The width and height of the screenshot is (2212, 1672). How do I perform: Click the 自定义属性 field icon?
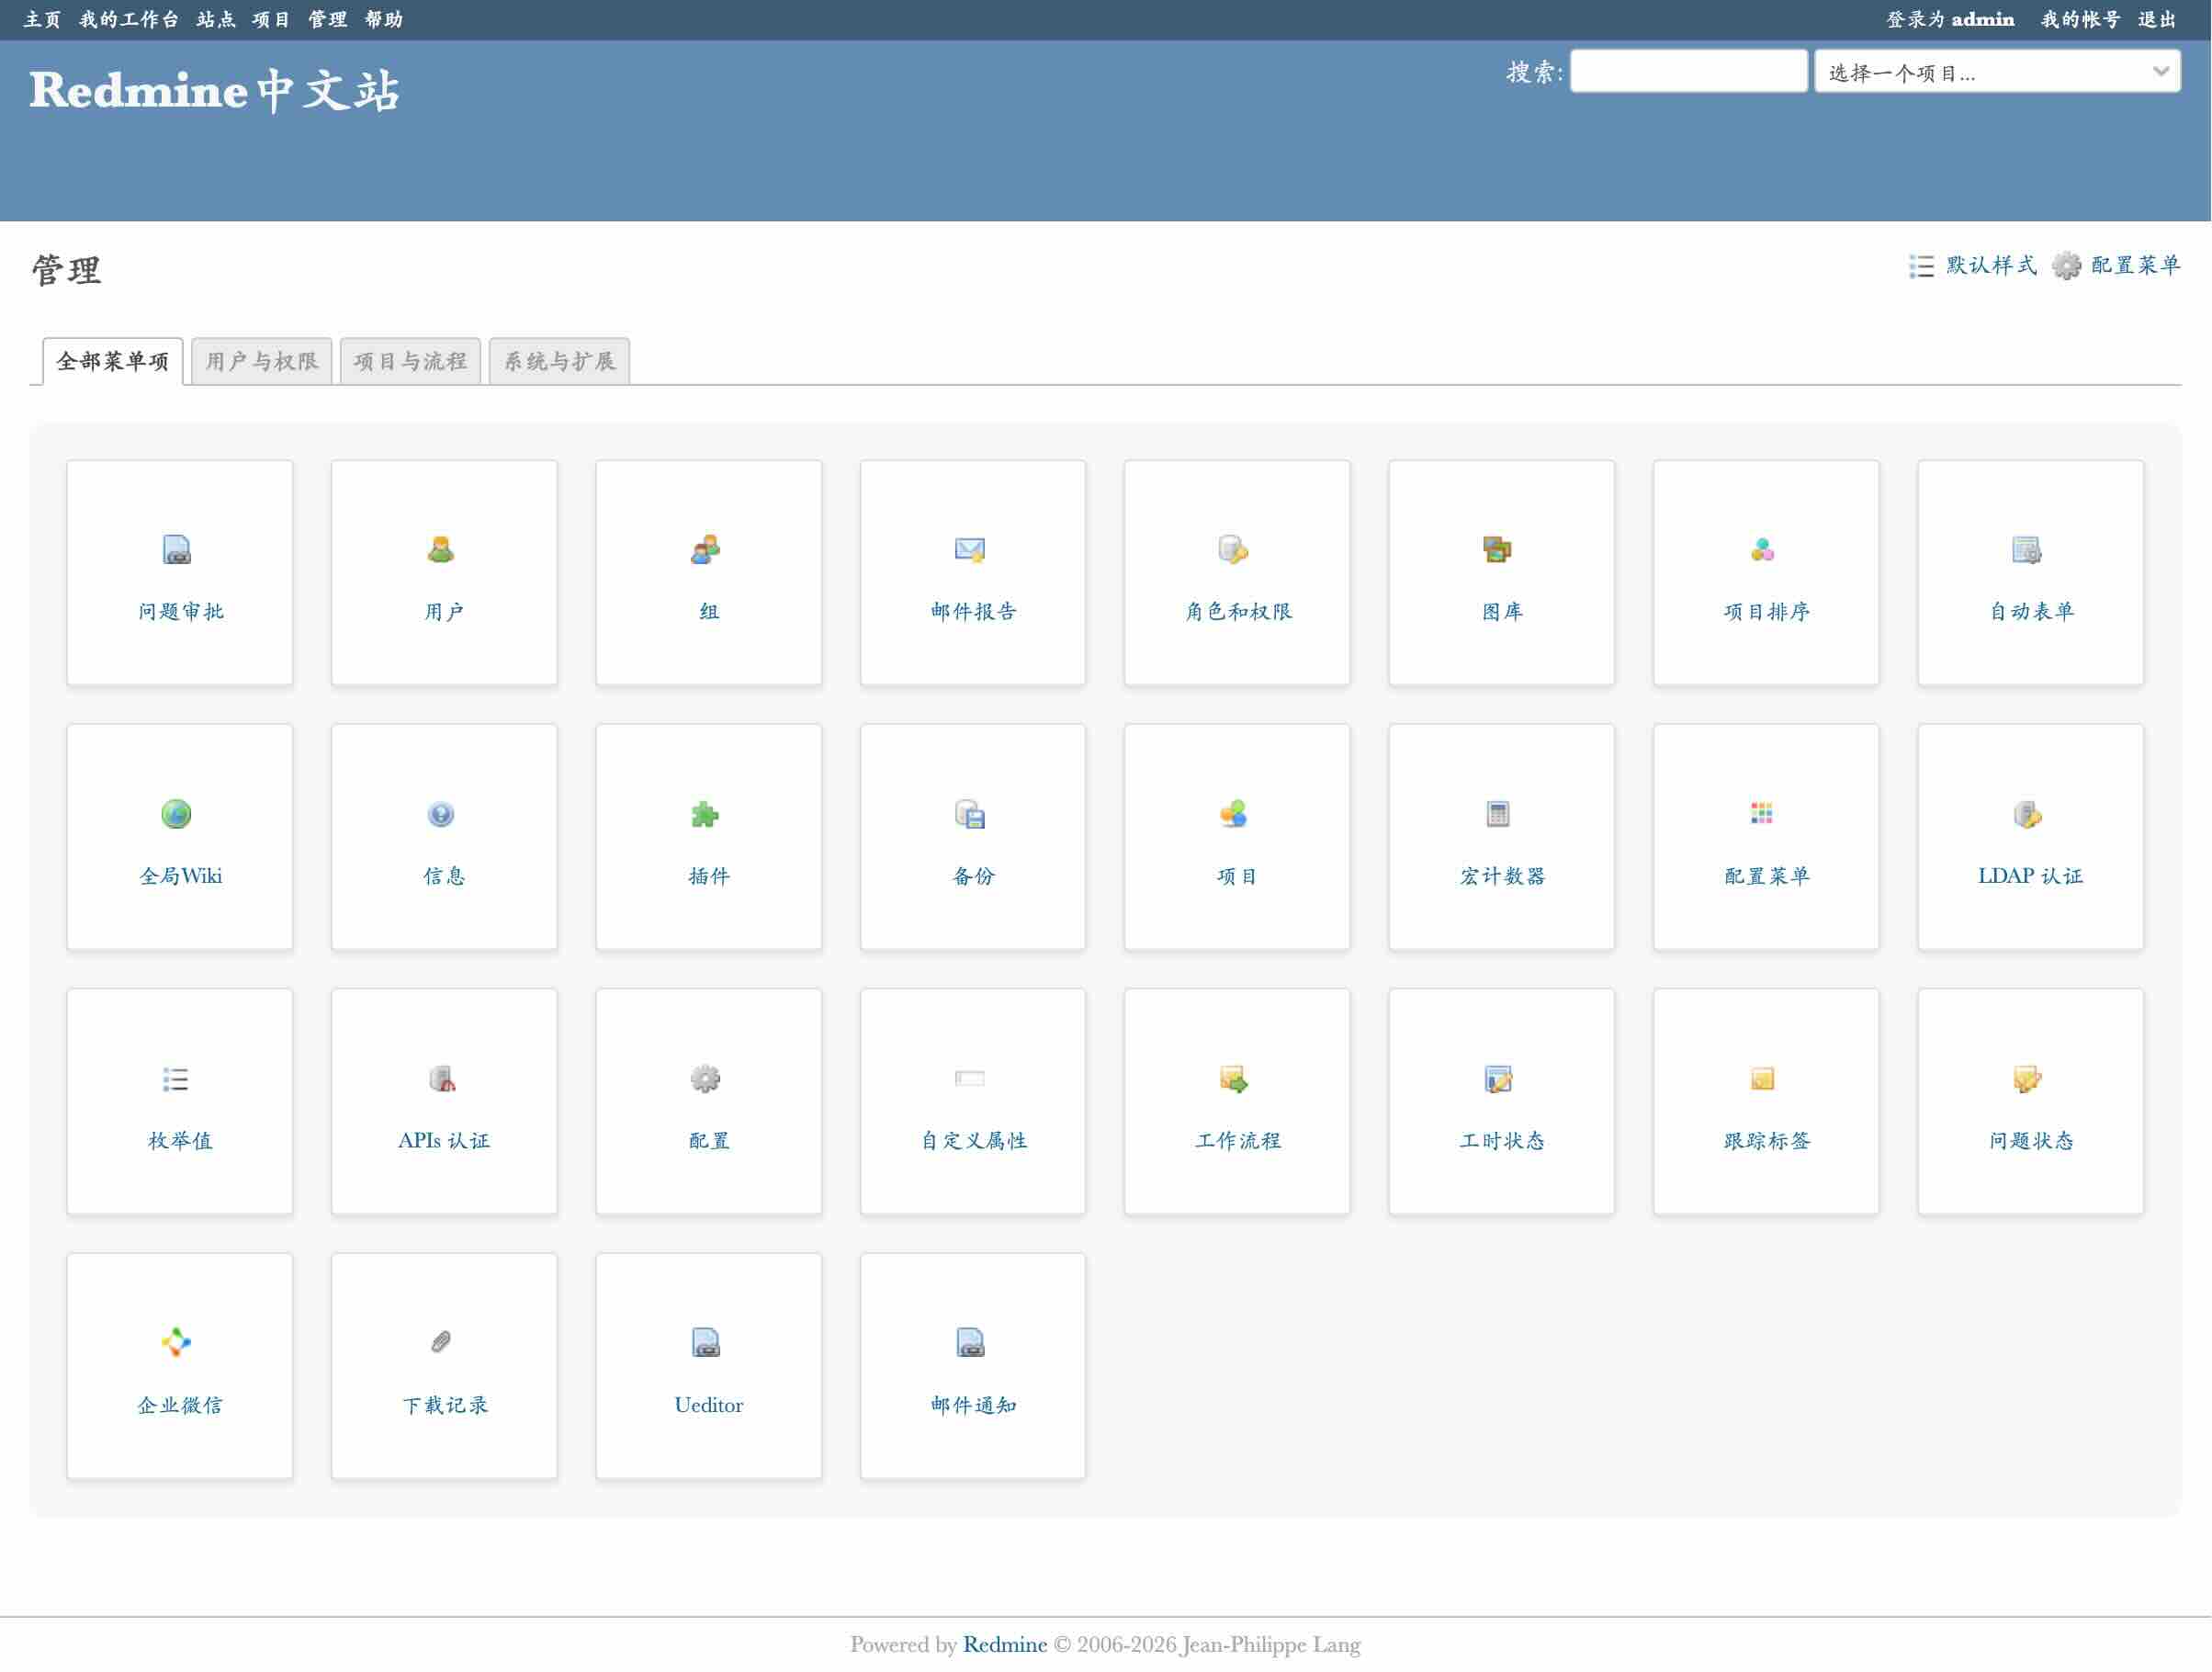point(970,1079)
